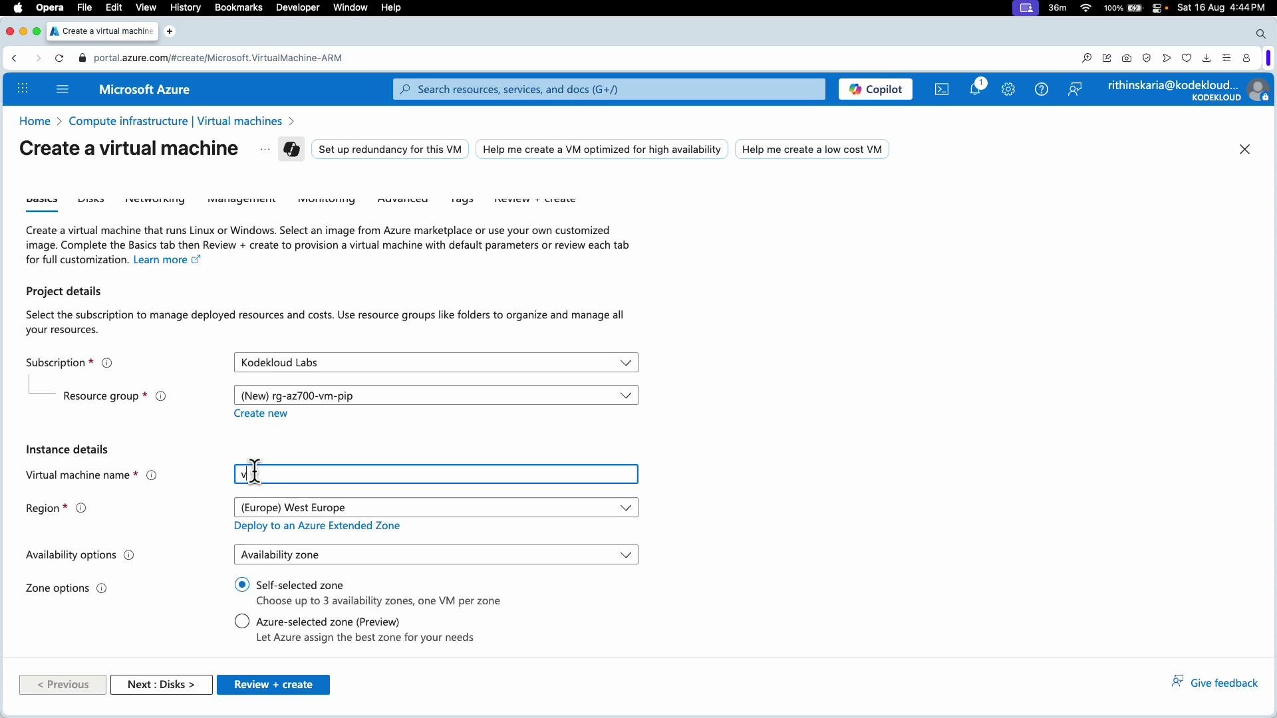
Task: Switch to the Management tab
Action: tap(241, 199)
